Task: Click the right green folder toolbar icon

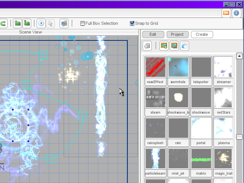Action: click(x=27, y=24)
